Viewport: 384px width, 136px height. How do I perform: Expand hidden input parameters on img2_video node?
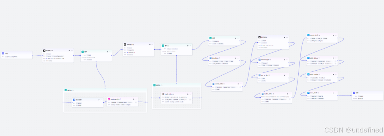click(x=190, y=99)
